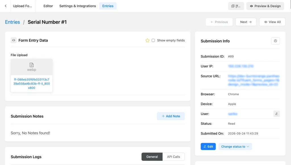Select the submission ID #89 text
Image resolution: width=291 pixels, height=165 pixels.
pyautogui.click(x=231, y=56)
